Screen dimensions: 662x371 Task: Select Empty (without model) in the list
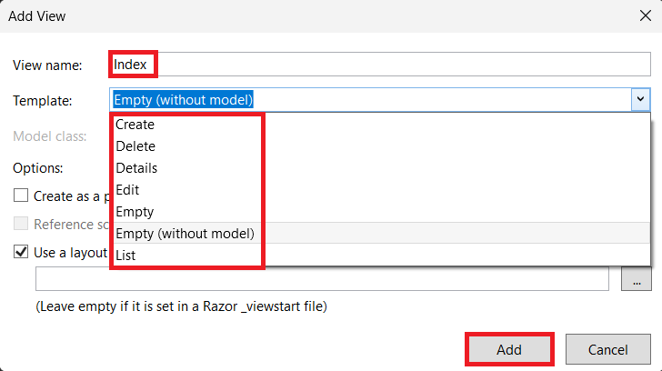pyautogui.click(x=185, y=234)
